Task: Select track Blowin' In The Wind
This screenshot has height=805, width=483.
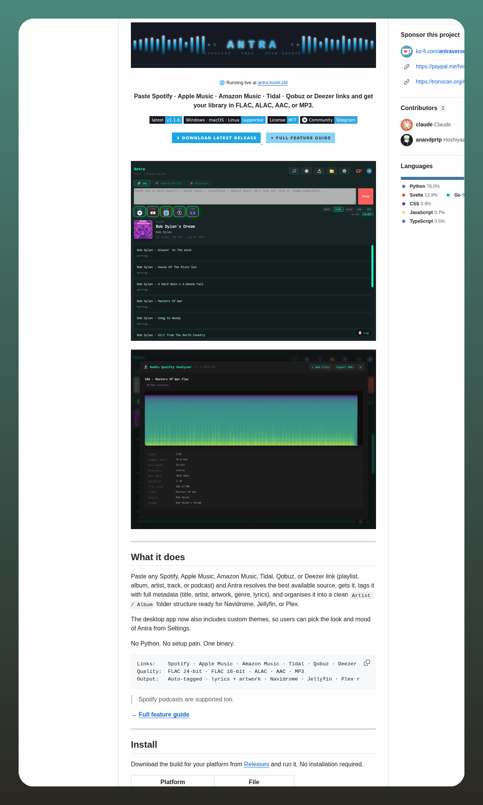Action: pos(253,253)
